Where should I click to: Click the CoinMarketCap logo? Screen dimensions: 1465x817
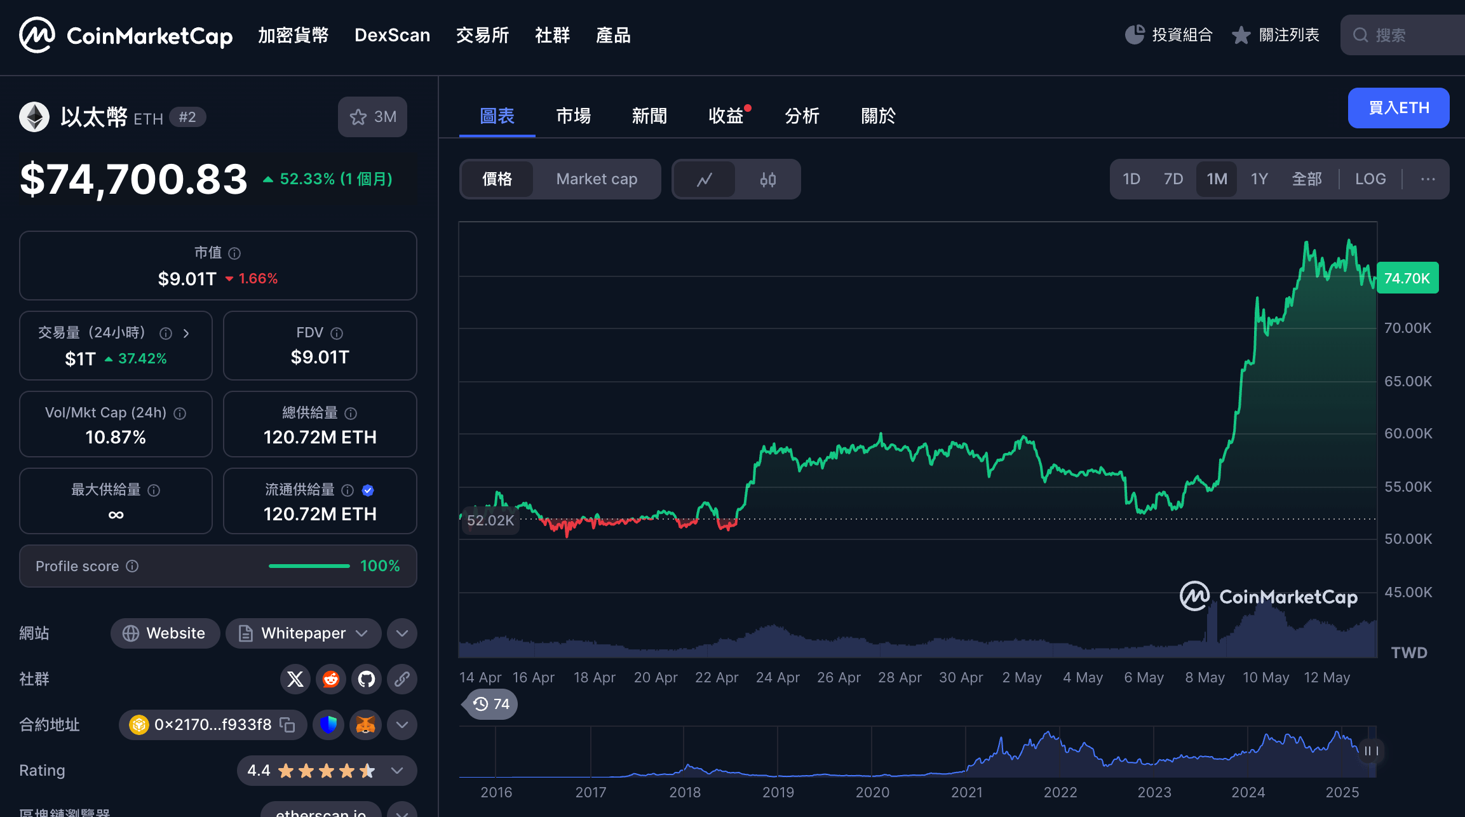(126, 36)
